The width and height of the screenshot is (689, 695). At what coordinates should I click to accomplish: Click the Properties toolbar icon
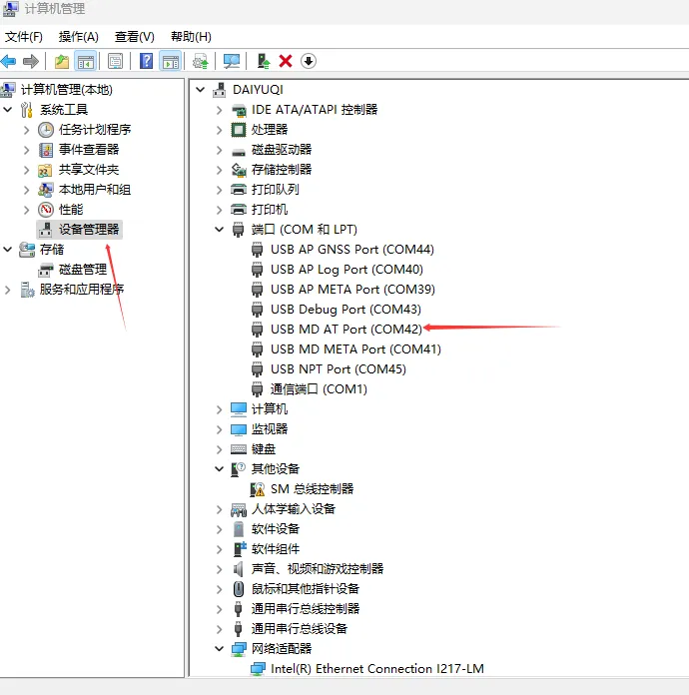pos(115,61)
